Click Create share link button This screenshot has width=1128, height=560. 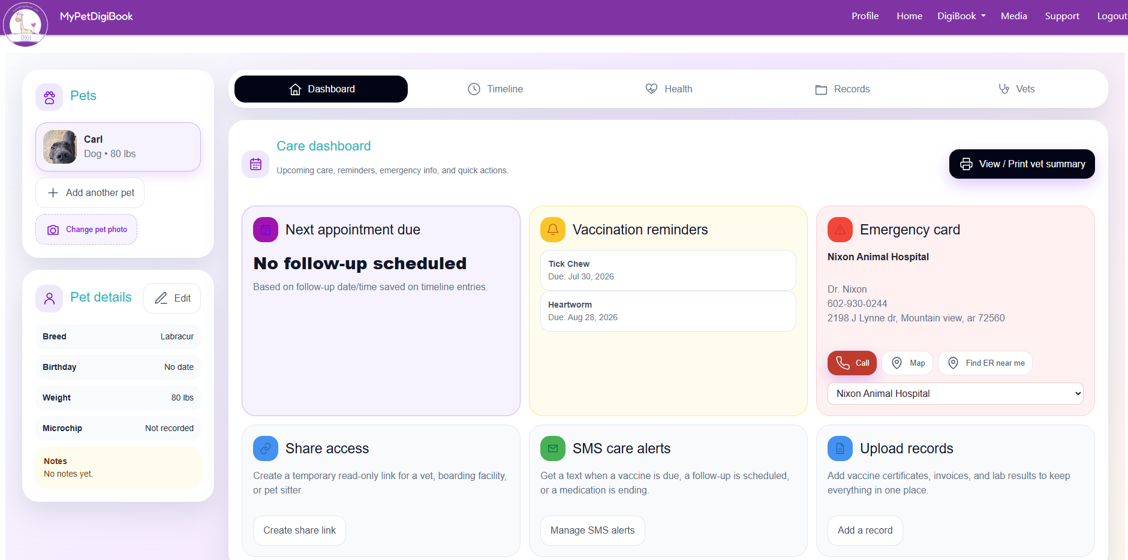pos(299,531)
